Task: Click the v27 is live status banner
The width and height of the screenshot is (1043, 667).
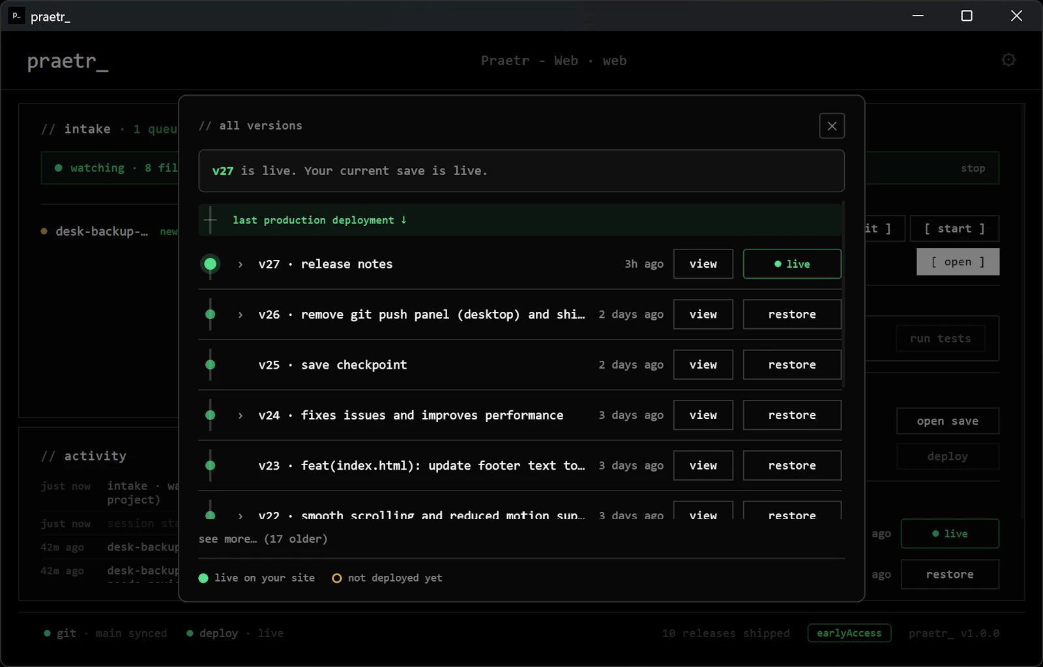Action: [x=521, y=171]
